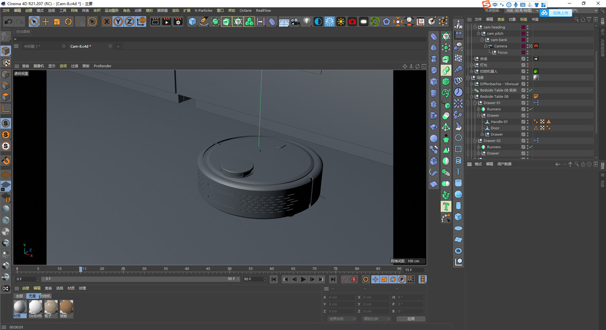
Task: Select the Live Selection tool
Action: pos(34,21)
